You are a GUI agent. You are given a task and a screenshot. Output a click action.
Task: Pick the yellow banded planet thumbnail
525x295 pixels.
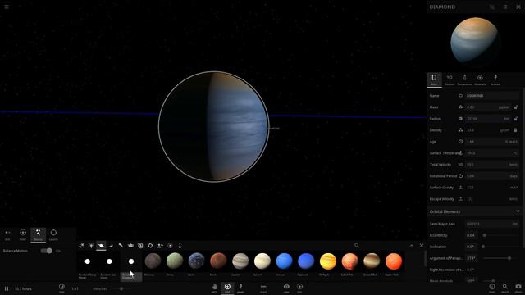328,261
